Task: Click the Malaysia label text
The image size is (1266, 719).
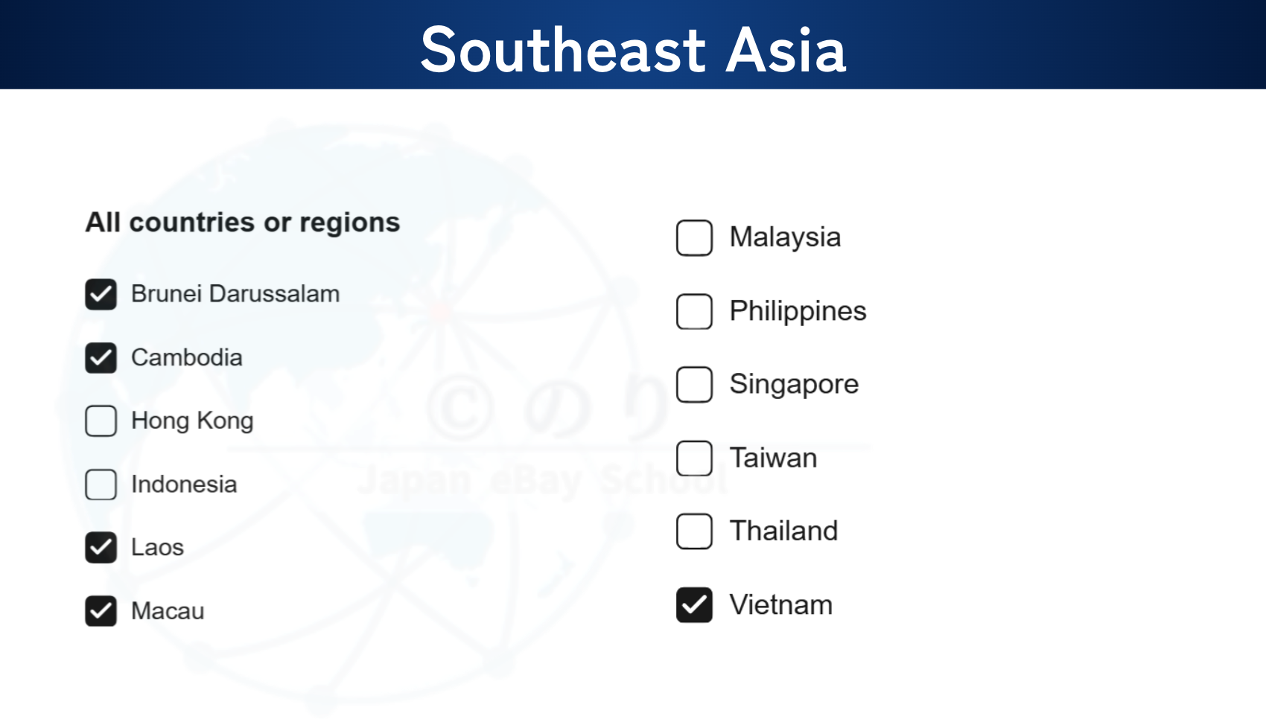Action: click(x=785, y=237)
